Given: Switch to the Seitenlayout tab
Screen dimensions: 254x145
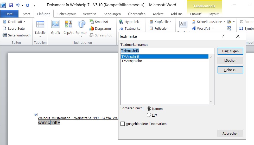Looking at the screenshot, I should tap(67, 14).
